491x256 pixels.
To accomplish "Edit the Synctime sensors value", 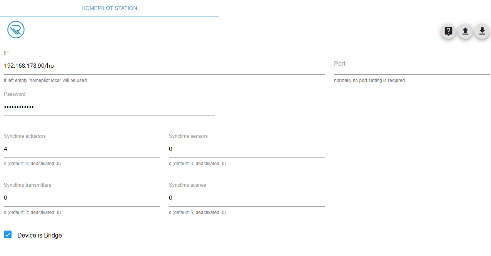I will coord(247,149).
